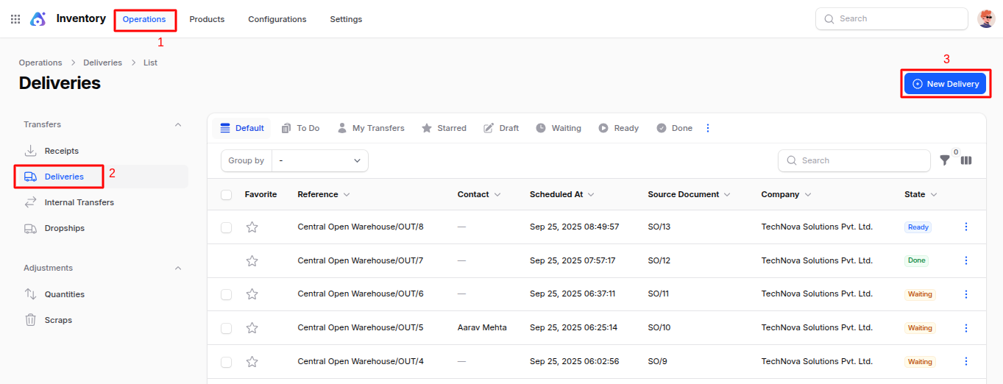The image size is (1003, 384).
Task: Expand the State column header options
Action: 934,195
